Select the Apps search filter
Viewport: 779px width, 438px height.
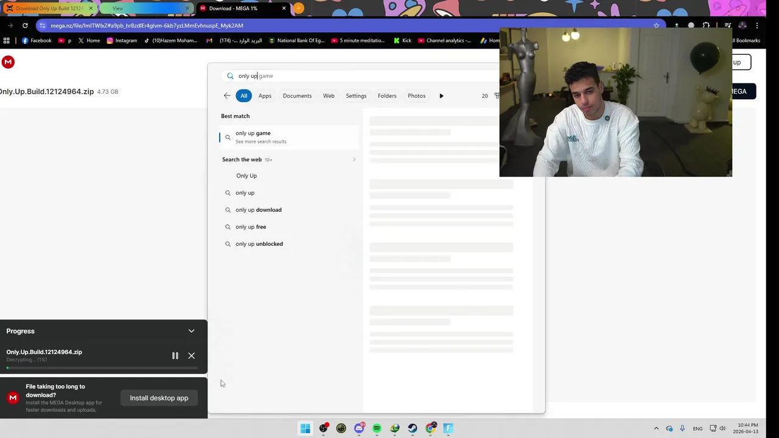coord(265,96)
